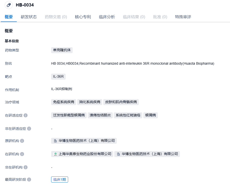230x188 pixels.
Task: Open the 核心专利 tab
Action: [83, 17]
